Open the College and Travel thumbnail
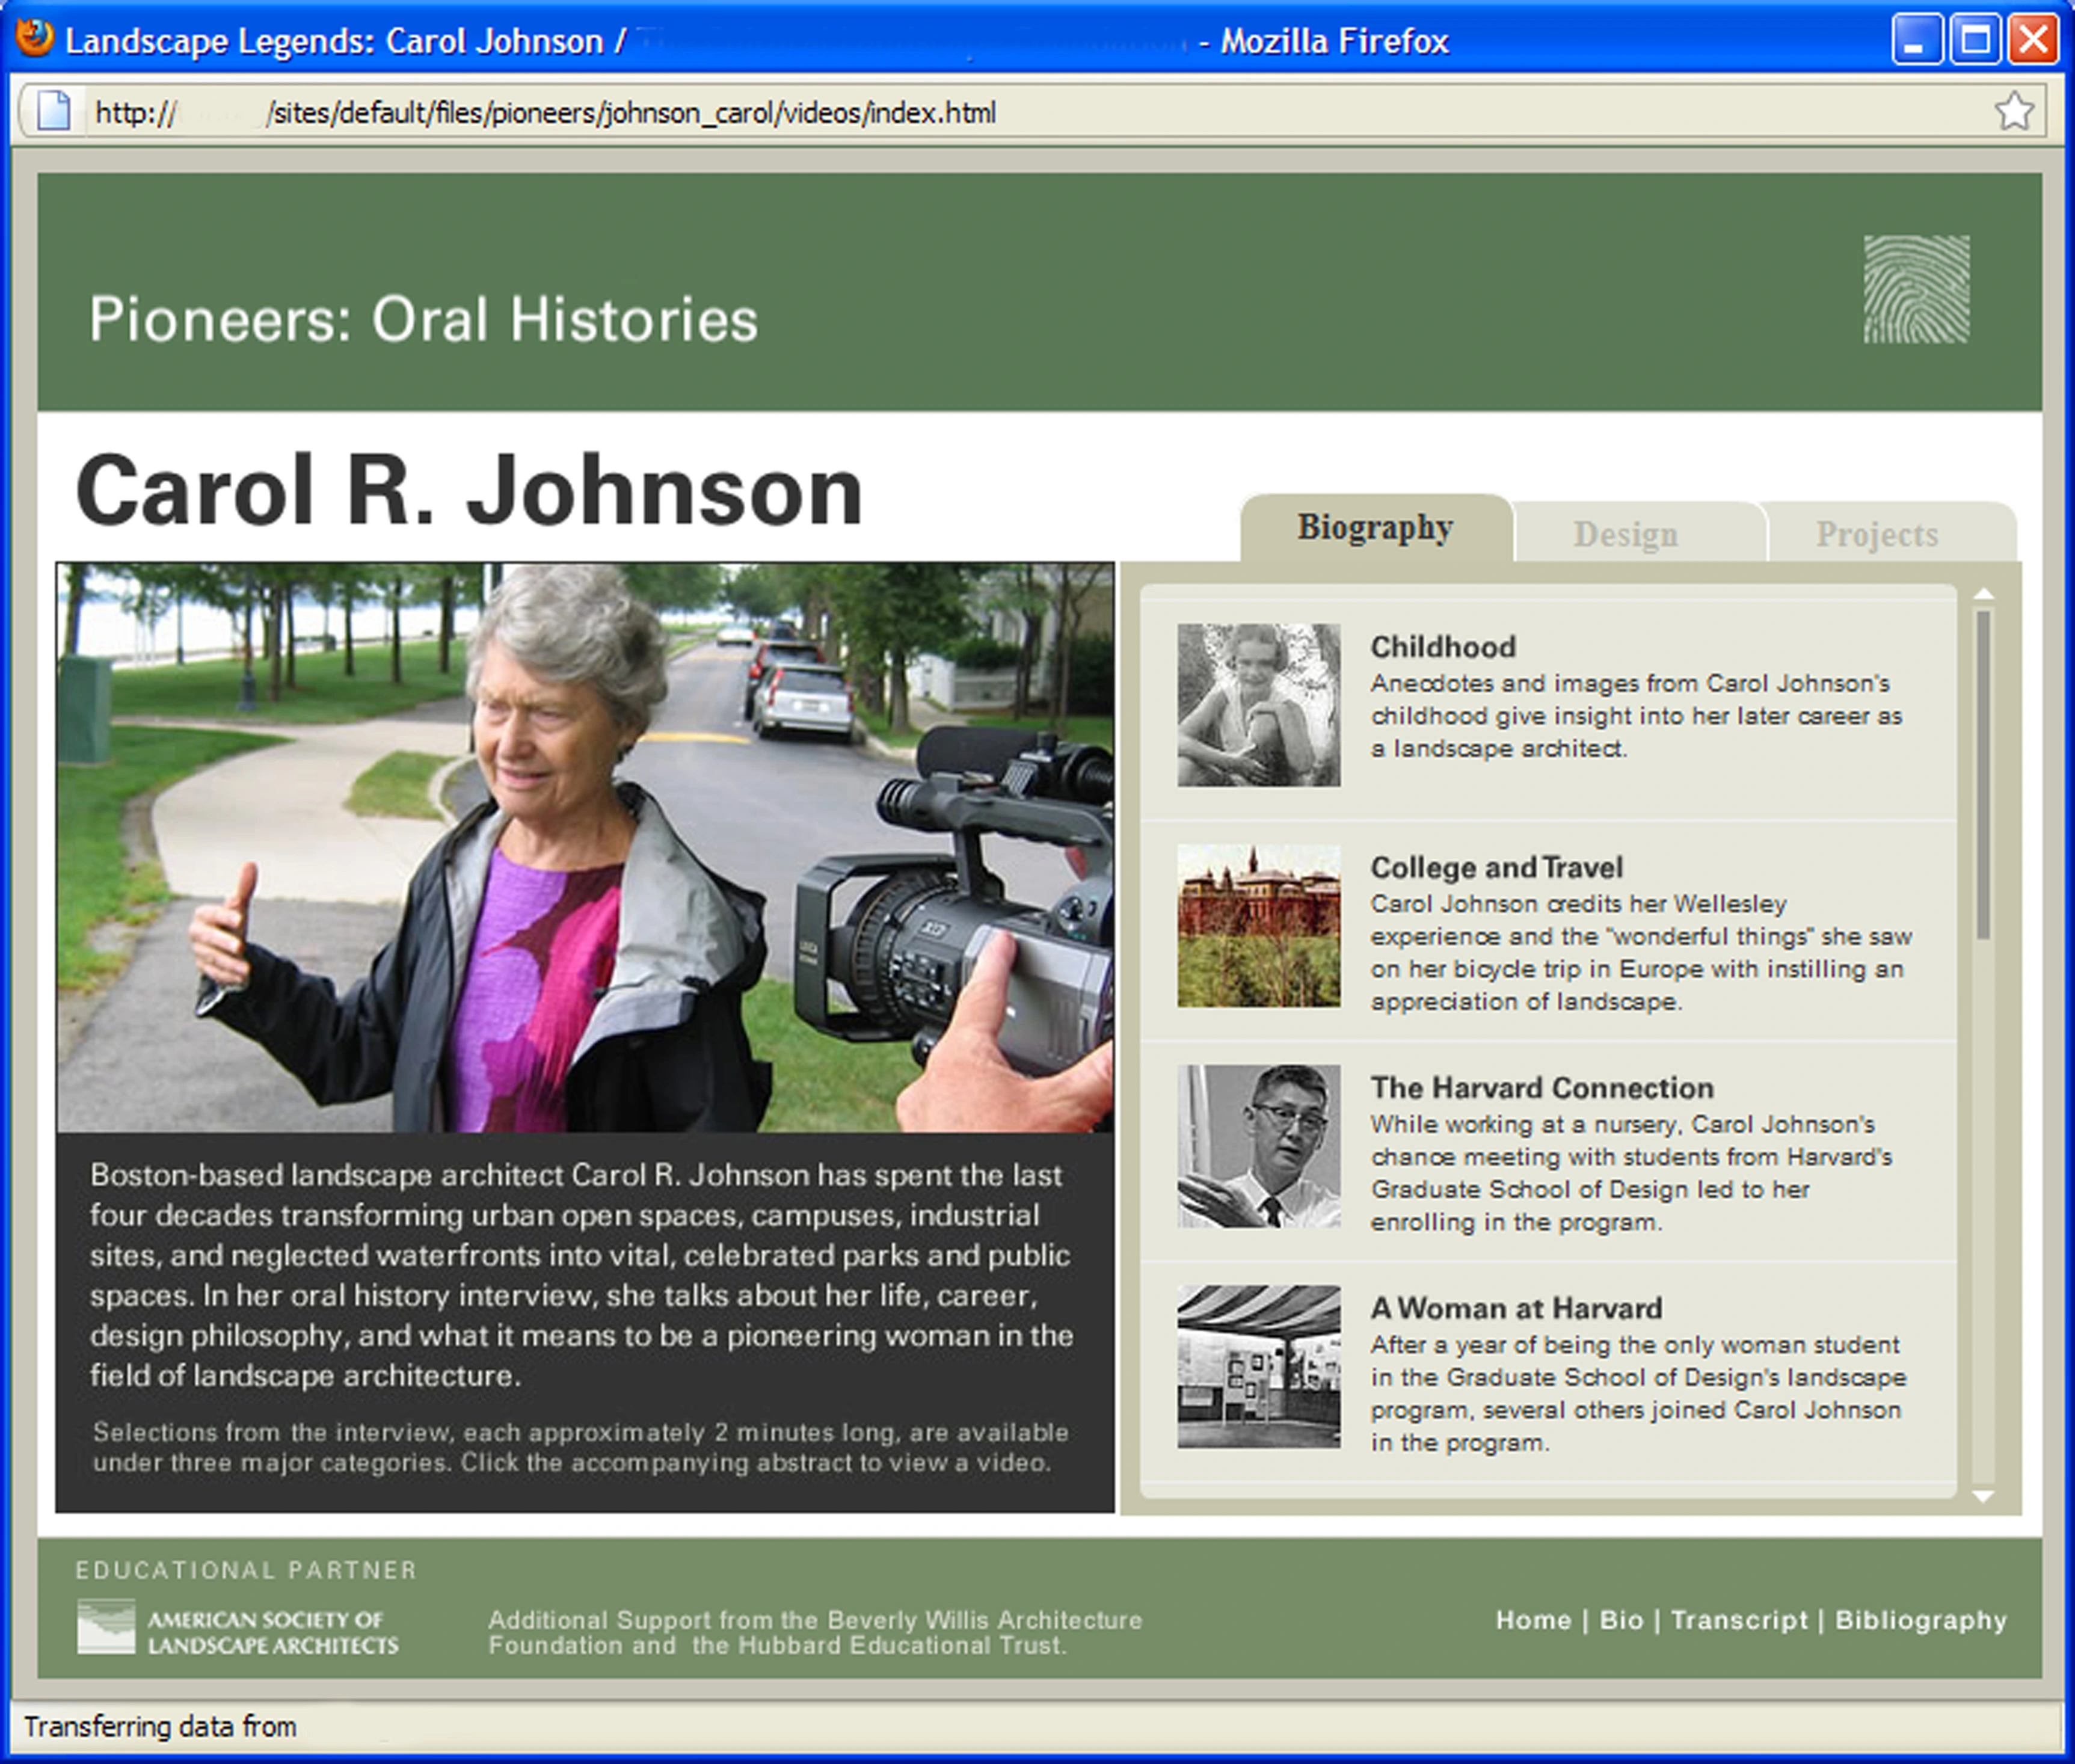Screen dimensions: 2075x1764 pyautogui.click(x=1258, y=925)
